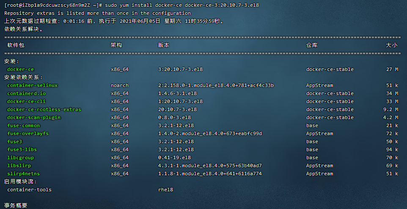The width and height of the screenshot is (407, 209).
Task: Select version 3:20.10.7-3.el8 of docker-ce
Action: [x=180, y=69]
